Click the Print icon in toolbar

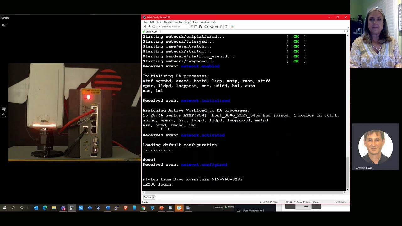click(206, 27)
